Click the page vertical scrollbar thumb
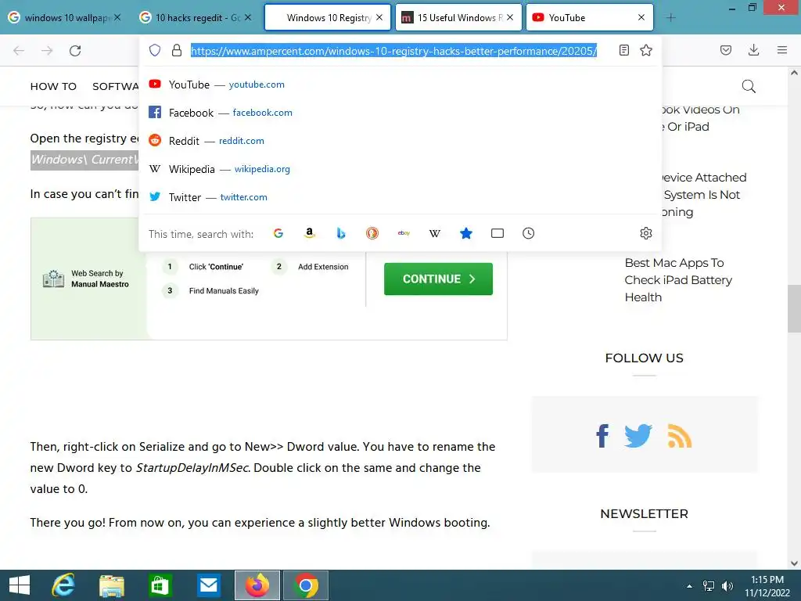801x601 pixels. (x=794, y=308)
